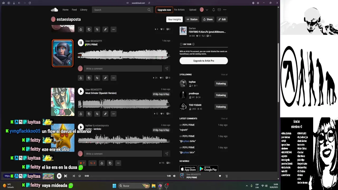Pause playback in bottom player bar
The height and width of the screenshot is (190, 338).
[x=59, y=176]
